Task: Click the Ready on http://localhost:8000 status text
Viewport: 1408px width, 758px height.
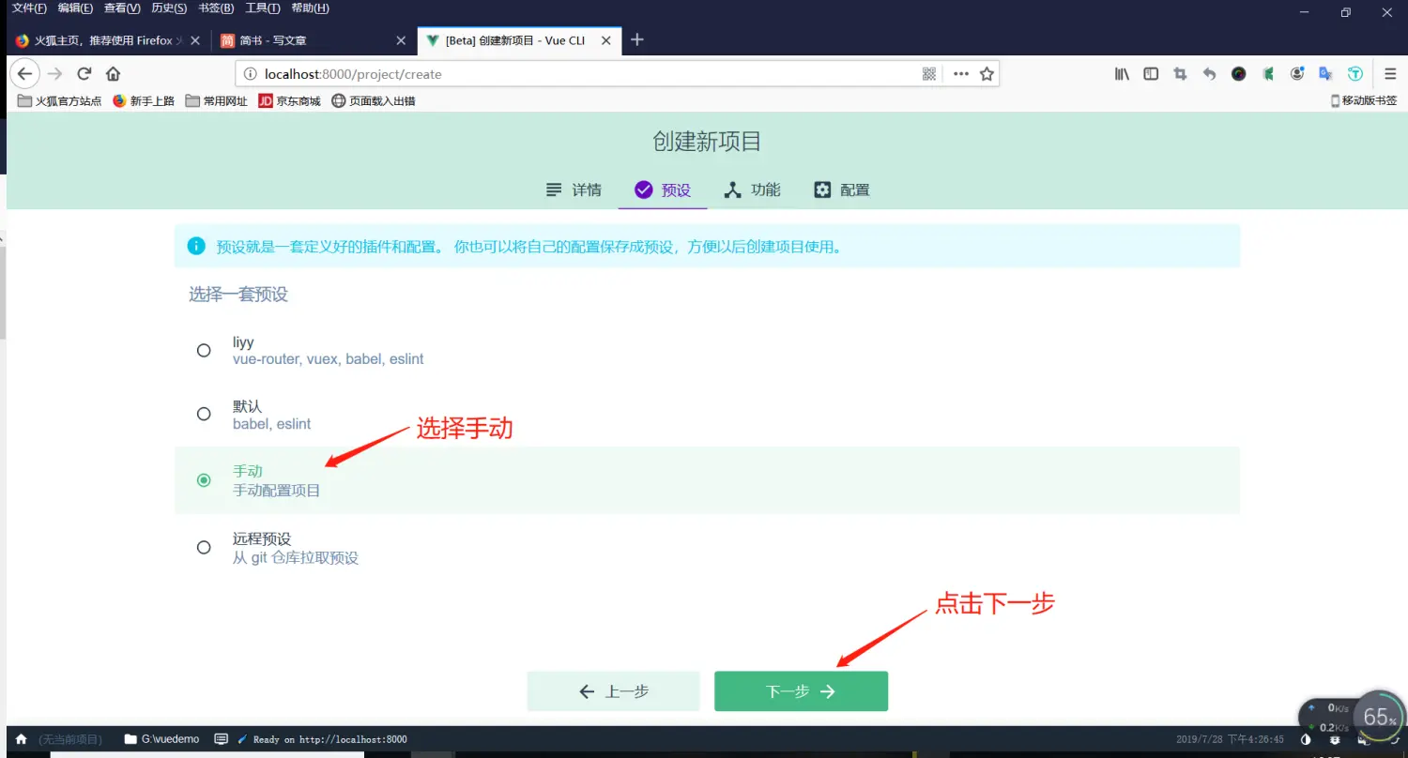Action: click(329, 739)
